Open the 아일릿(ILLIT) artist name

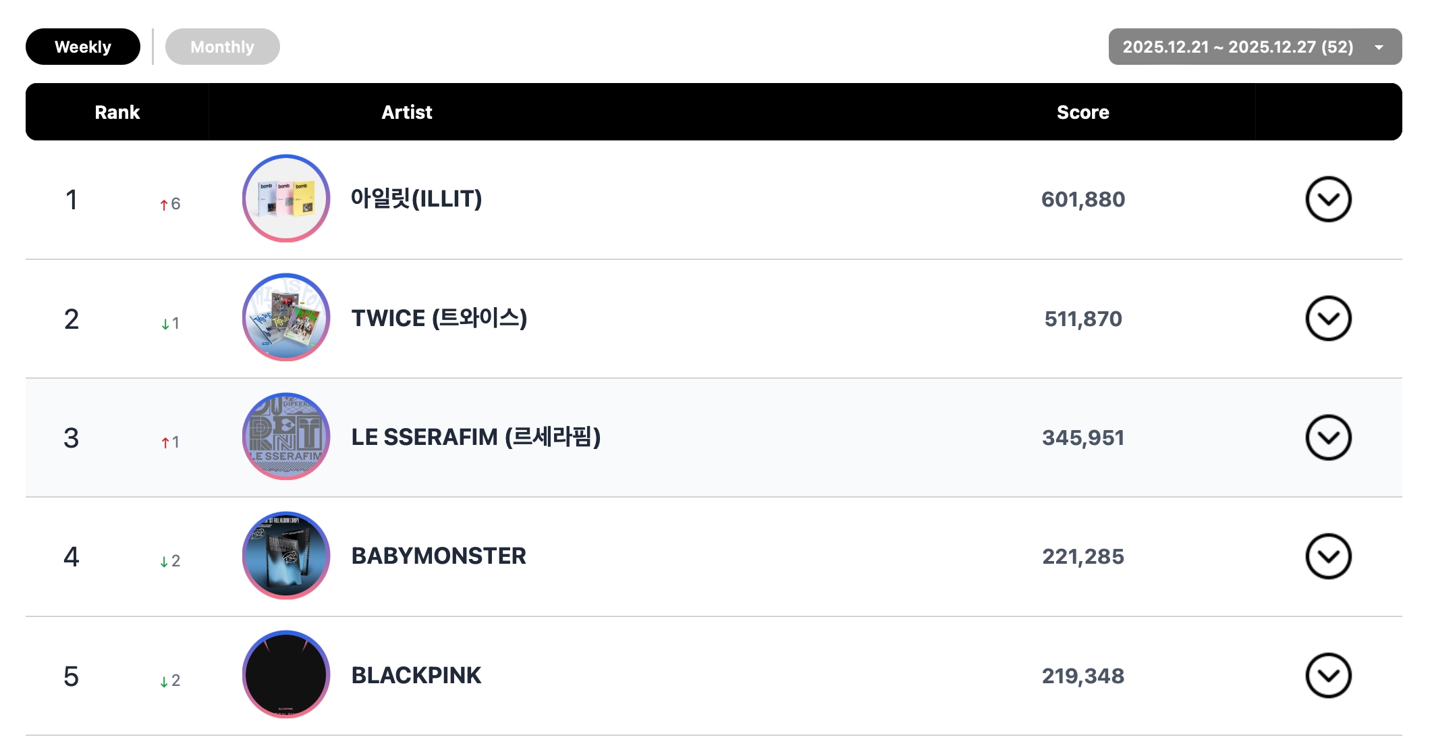(416, 198)
